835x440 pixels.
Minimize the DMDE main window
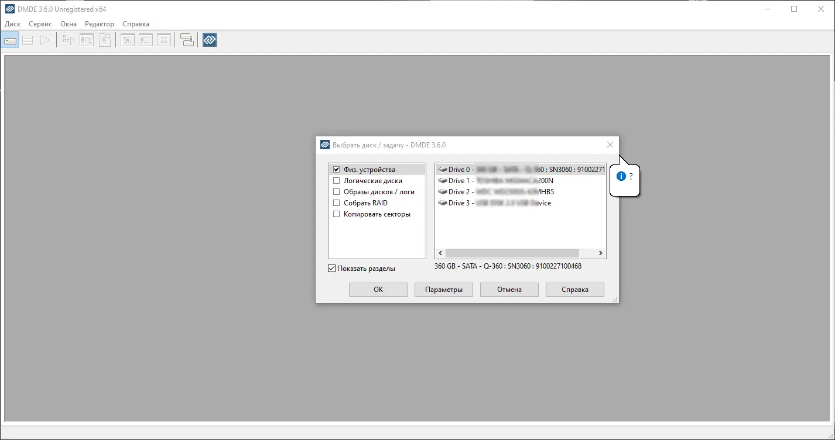[x=767, y=9]
